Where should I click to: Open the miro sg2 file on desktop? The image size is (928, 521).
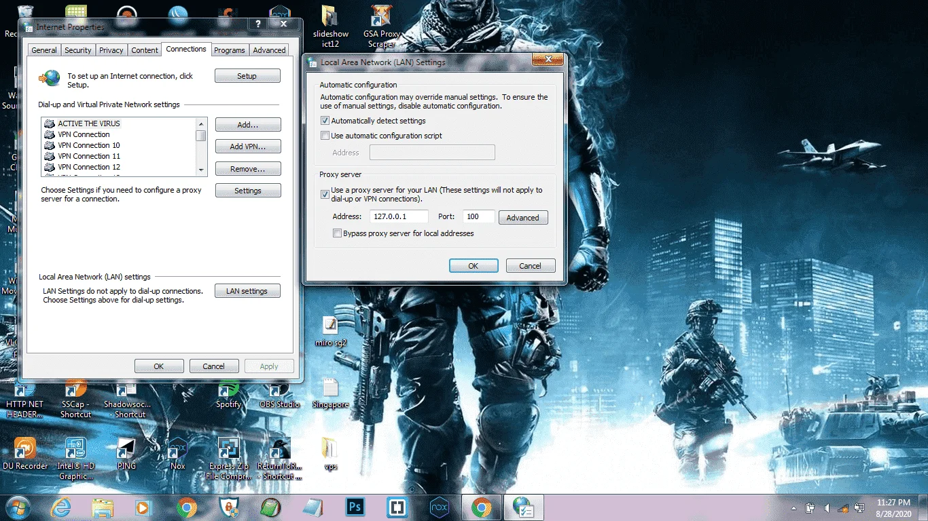331,332
